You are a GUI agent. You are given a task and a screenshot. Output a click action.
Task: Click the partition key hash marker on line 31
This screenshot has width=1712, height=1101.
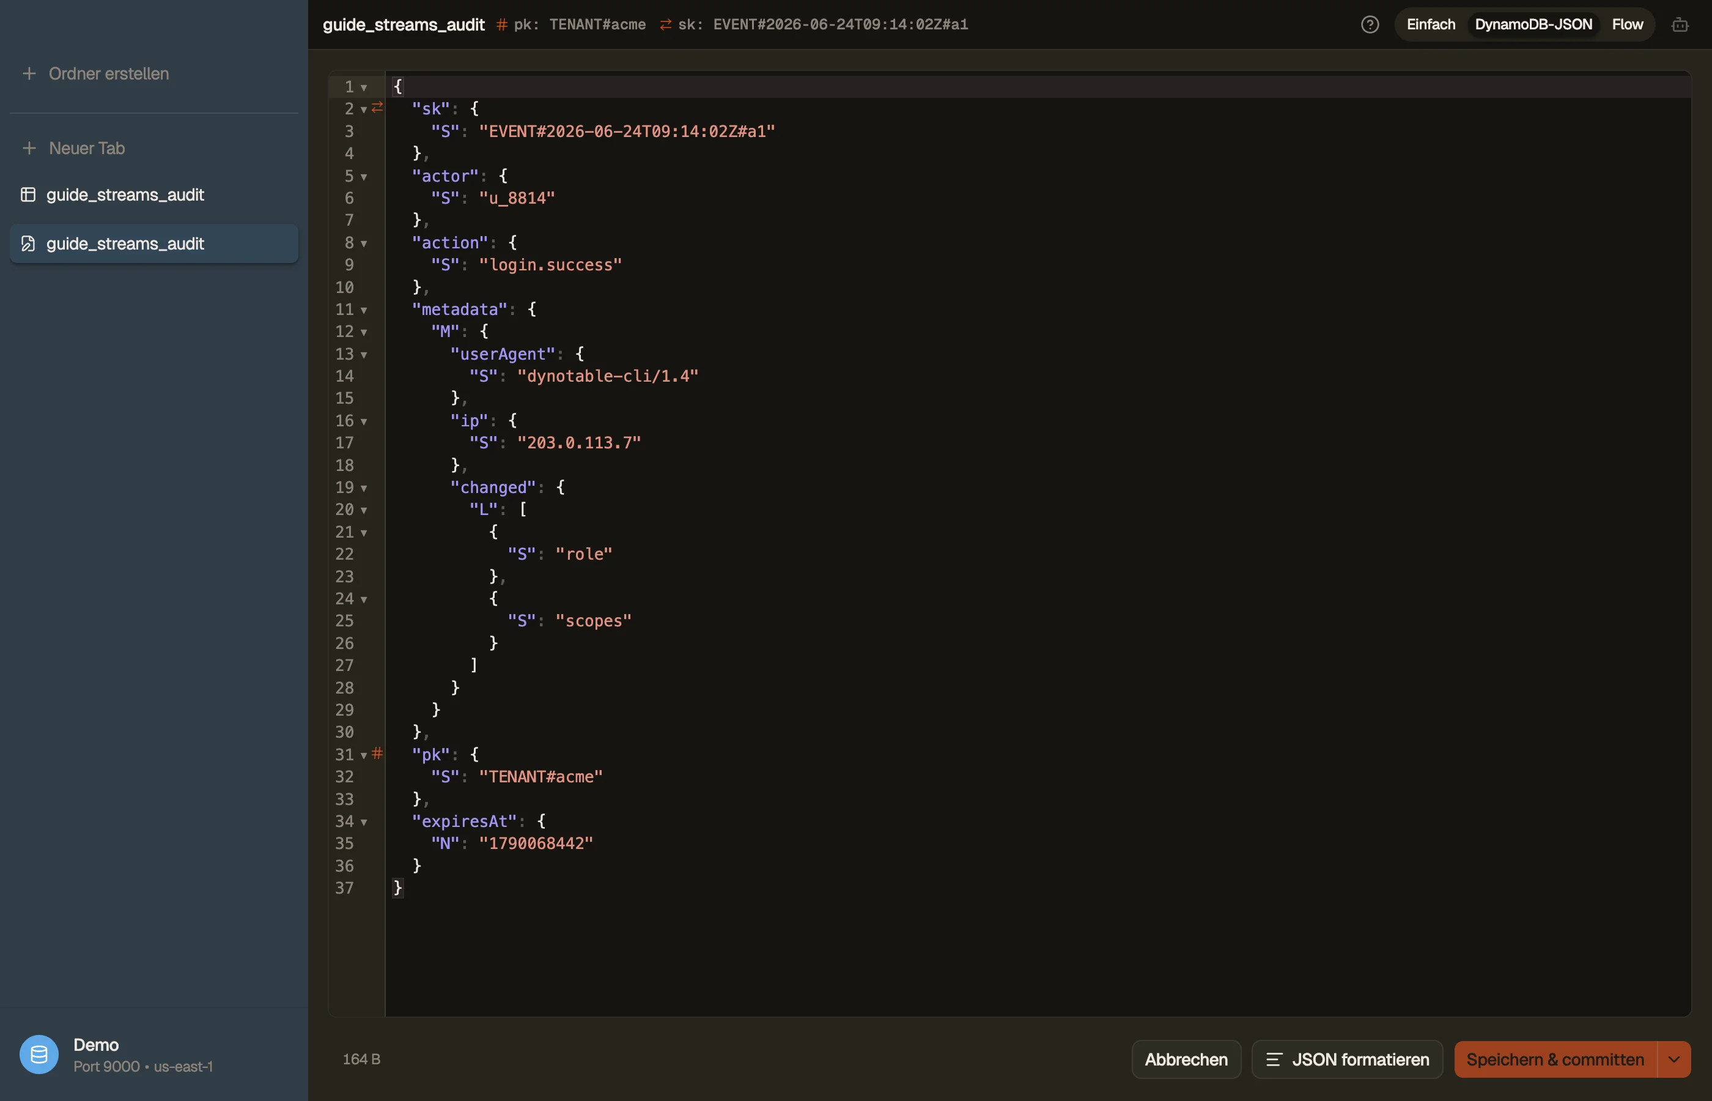(x=377, y=753)
